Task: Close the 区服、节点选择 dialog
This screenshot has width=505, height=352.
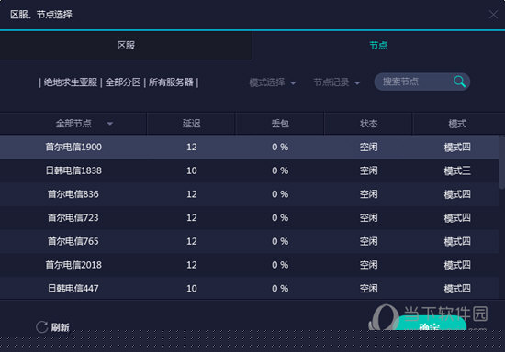Action: pyautogui.click(x=493, y=15)
